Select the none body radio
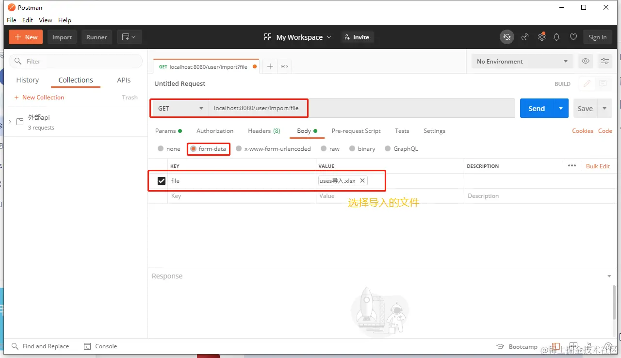Image resolution: width=621 pixels, height=358 pixels. pos(161,149)
